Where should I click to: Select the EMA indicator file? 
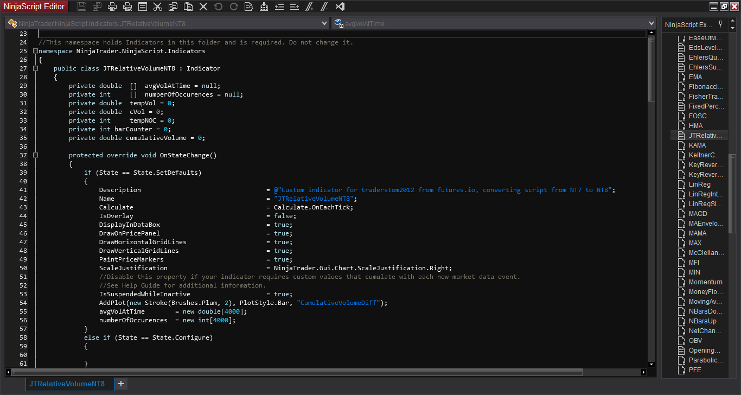point(691,77)
